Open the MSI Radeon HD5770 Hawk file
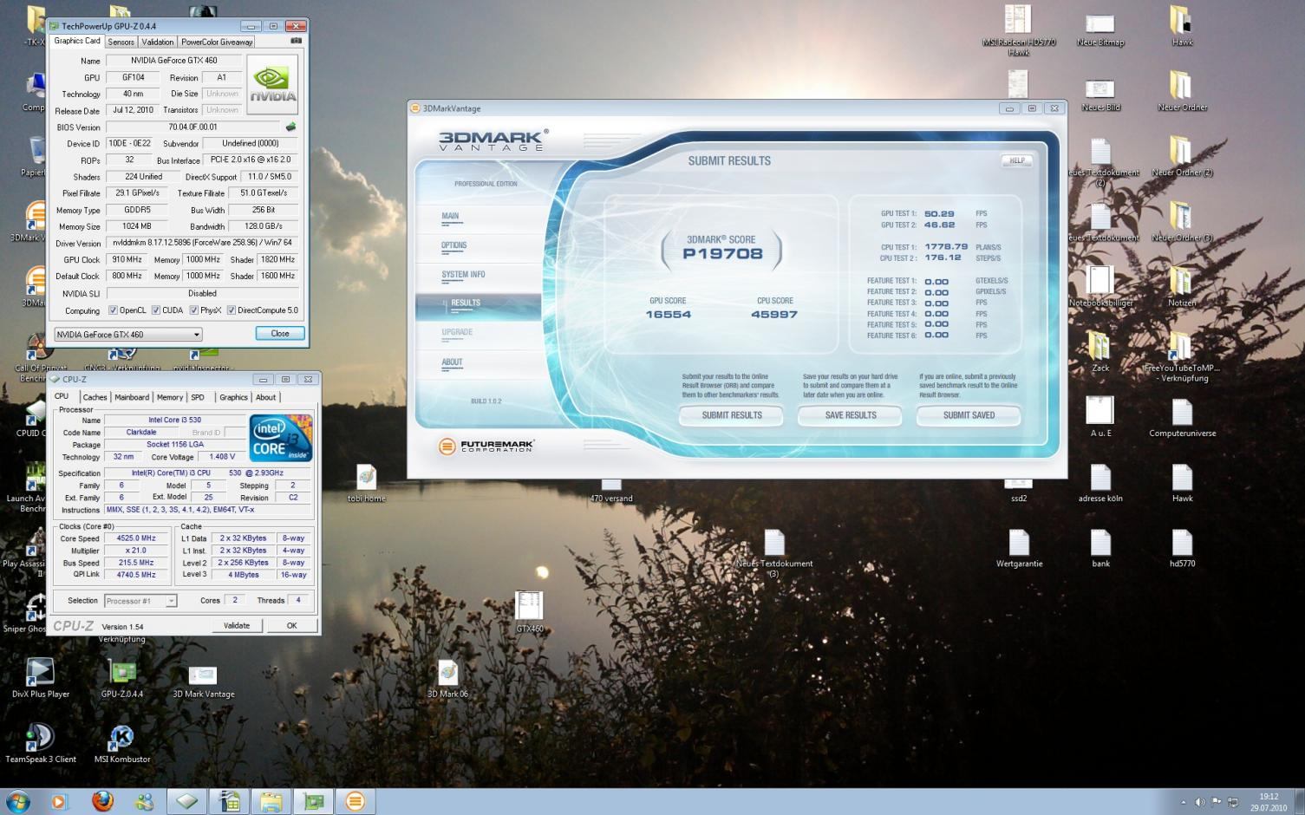 (x=1018, y=31)
